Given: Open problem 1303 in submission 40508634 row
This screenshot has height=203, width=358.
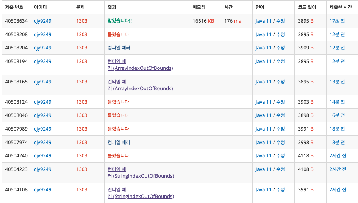Looking at the screenshot, I should 82,21.
